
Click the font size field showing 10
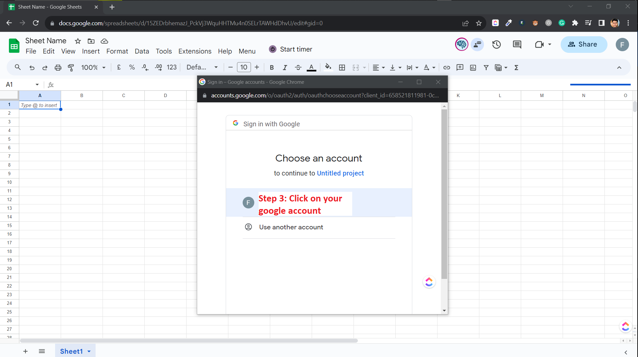pos(244,67)
